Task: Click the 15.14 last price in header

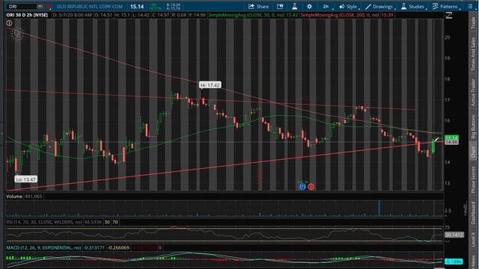Action: (x=137, y=7)
